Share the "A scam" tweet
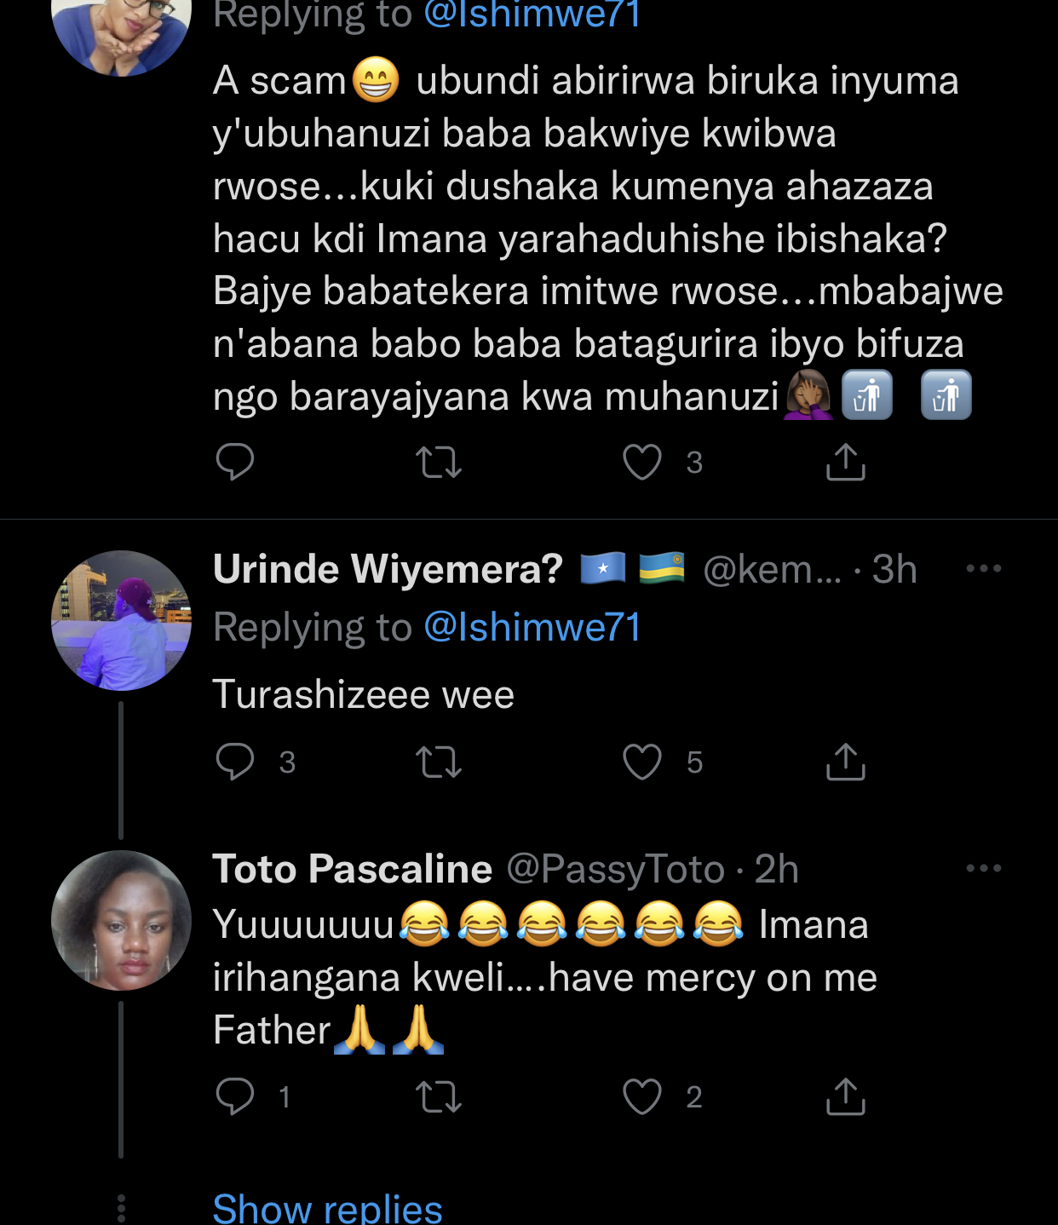 845,462
